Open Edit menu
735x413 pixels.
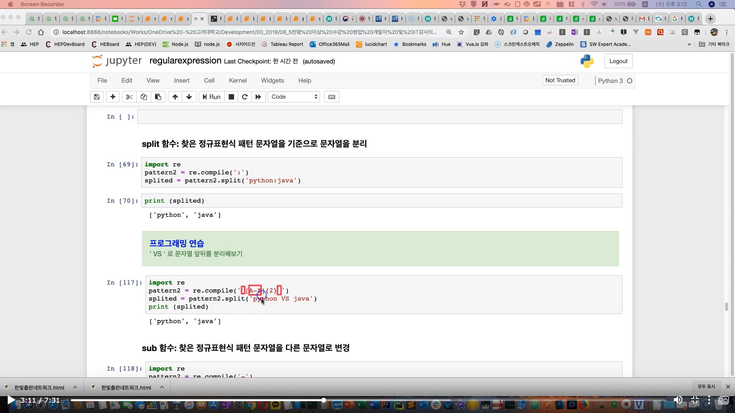(x=127, y=80)
